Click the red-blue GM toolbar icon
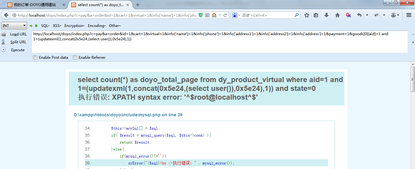This screenshot has width=415, height=169. 348,15
